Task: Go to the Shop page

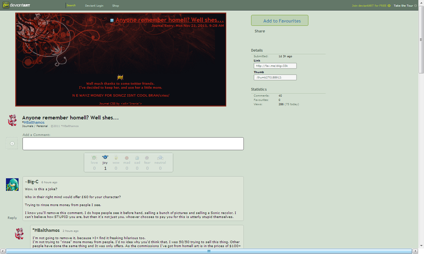Action: pos(115,6)
